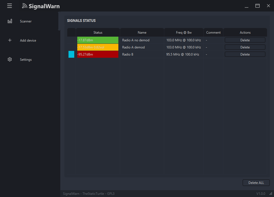Click the Settings gear icon
This screenshot has height=197, width=274.
coord(10,59)
